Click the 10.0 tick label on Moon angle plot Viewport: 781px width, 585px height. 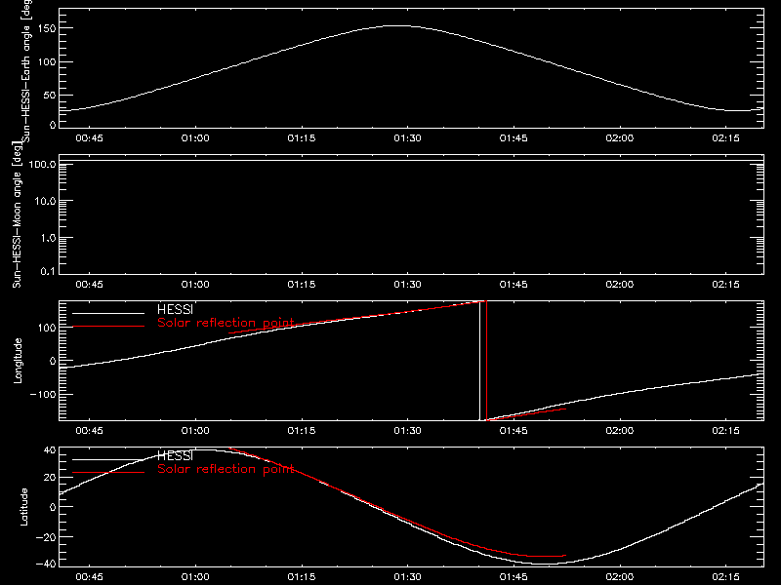click(45, 201)
